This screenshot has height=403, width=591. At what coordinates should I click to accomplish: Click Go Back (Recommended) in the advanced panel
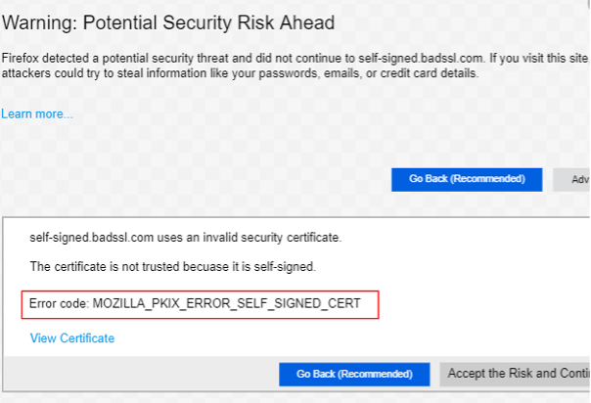click(354, 374)
